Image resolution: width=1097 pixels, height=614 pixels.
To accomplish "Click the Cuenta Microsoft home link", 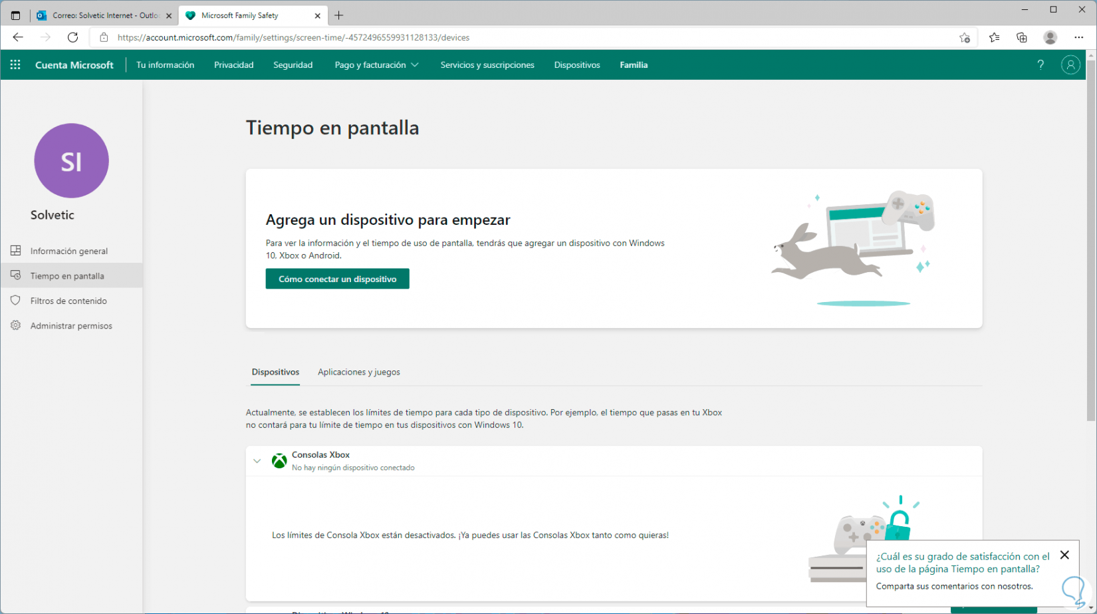I will pos(74,65).
